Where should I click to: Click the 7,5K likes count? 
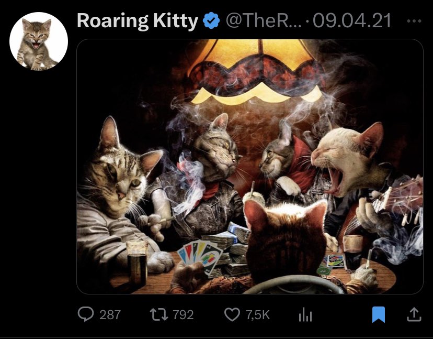point(257,314)
